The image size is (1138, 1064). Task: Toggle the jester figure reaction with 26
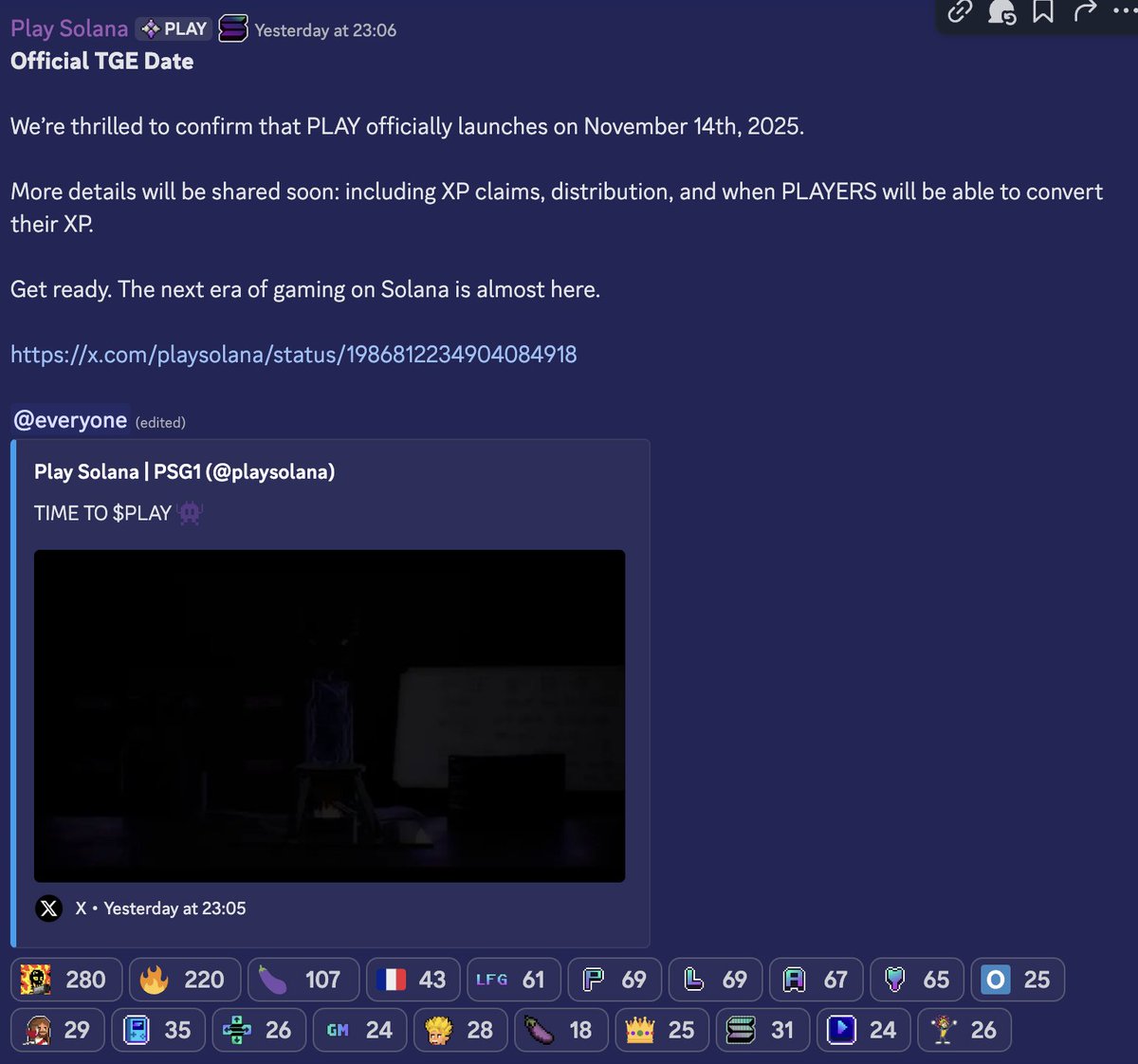[x=964, y=1030]
